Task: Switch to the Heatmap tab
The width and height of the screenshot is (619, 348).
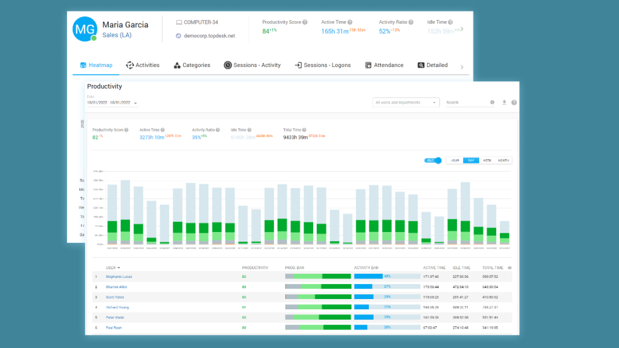Action: click(x=100, y=65)
